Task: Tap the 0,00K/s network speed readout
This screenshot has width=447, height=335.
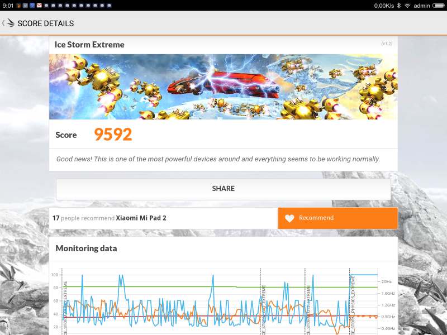Action: (384, 6)
